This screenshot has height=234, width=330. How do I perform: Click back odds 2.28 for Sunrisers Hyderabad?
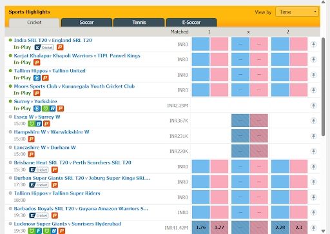(280, 228)
